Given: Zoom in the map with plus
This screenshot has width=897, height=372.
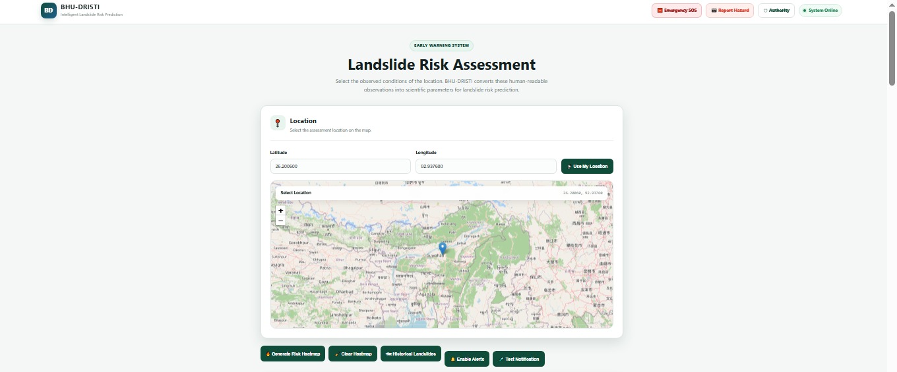Looking at the screenshot, I should (x=280, y=211).
